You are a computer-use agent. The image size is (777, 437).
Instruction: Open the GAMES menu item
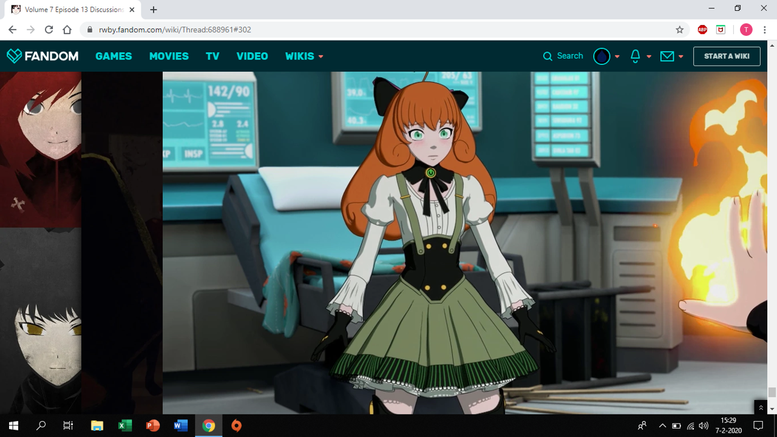pos(114,56)
